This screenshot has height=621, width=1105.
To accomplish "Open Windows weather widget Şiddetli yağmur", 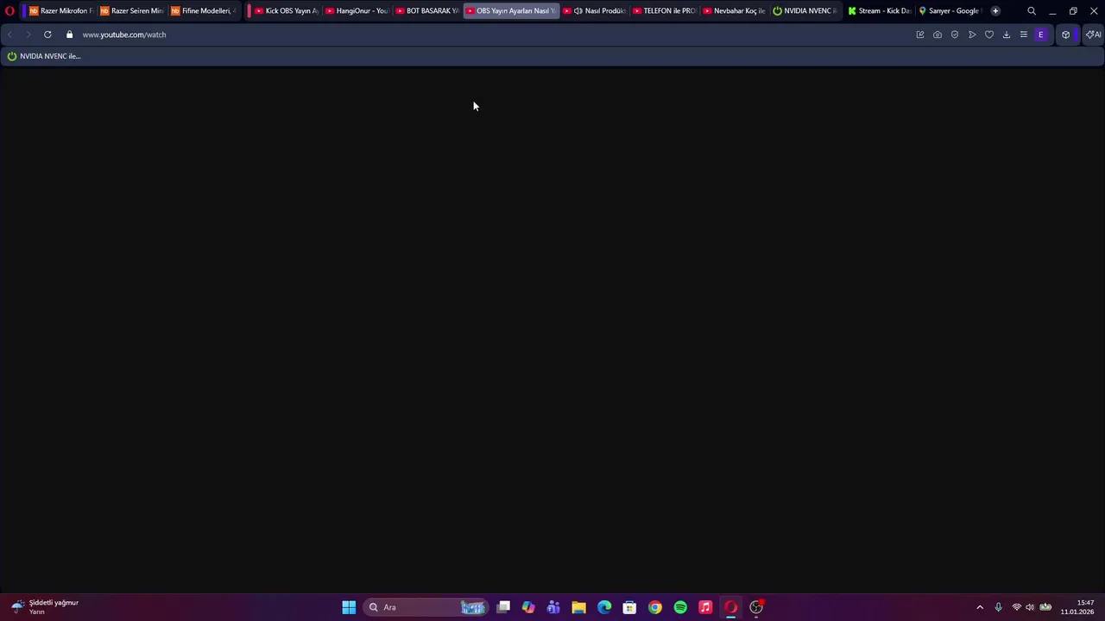I will pos(45,607).
